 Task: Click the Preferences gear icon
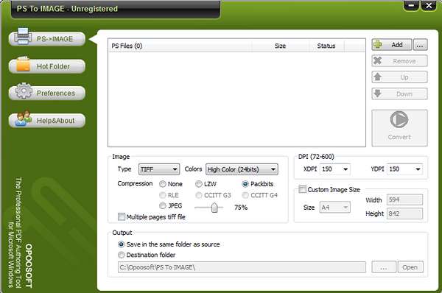pos(24,91)
